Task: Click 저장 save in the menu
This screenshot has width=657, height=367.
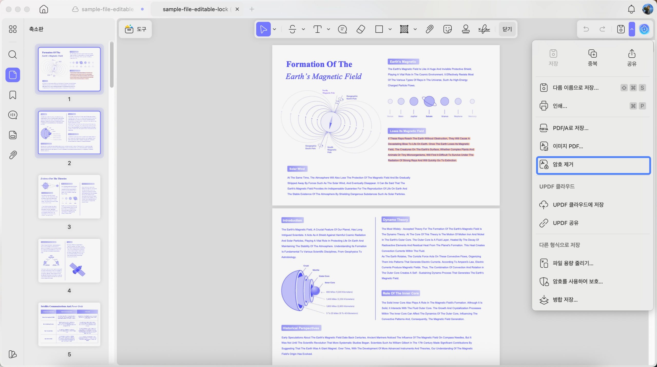Action: [553, 58]
